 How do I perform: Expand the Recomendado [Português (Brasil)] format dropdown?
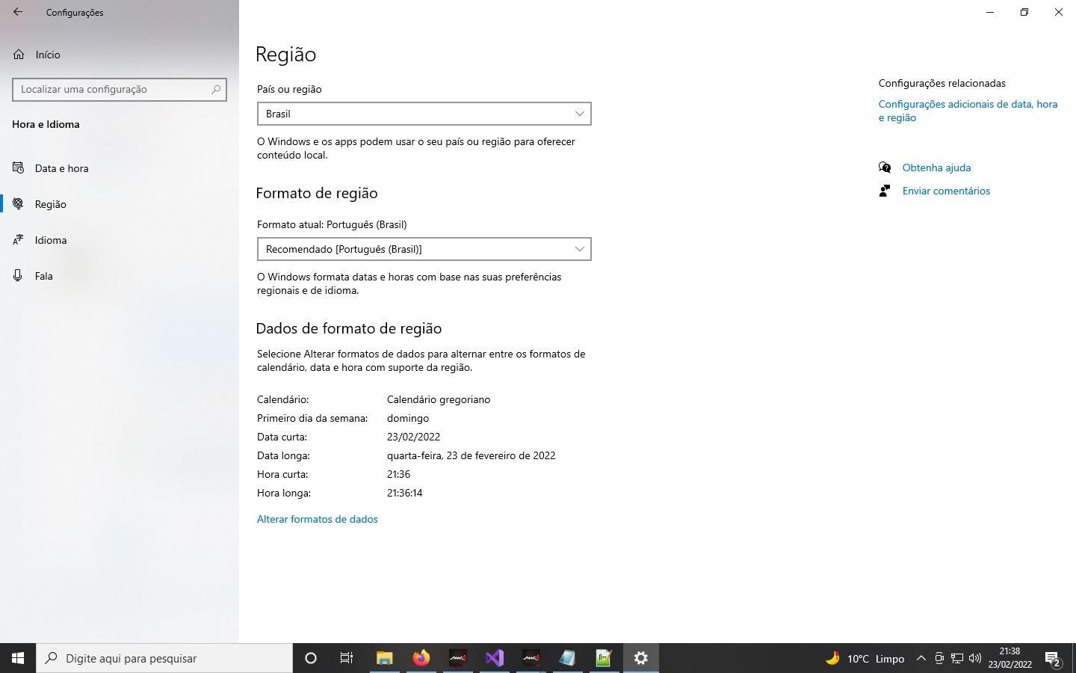click(x=424, y=249)
